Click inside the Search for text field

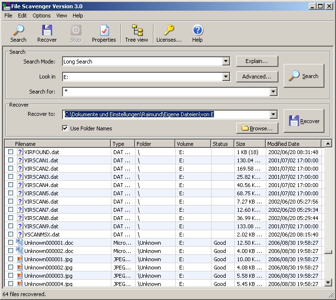pos(166,92)
